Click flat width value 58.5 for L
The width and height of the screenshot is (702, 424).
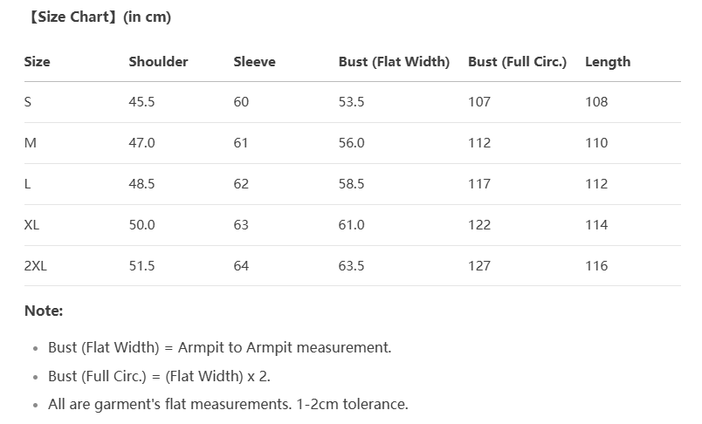[x=352, y=184]
